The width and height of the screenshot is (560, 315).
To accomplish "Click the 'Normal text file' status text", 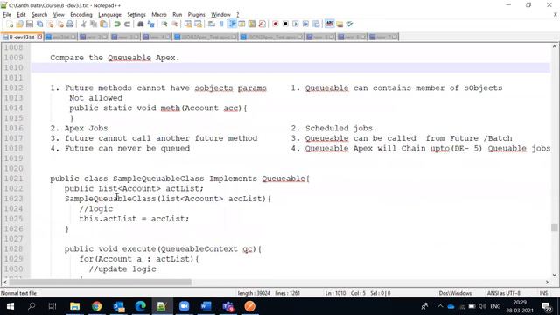I will tap(18, 293).
